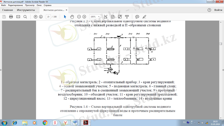This screenshot has height=126, width=224.
Task: Print the document using the printer icon
Action: coord(11,17)
